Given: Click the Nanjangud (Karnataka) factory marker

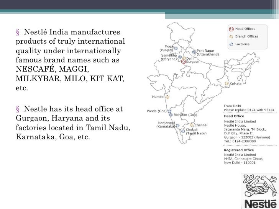Looking at the screenshot, I should click(x=177, y=126).
